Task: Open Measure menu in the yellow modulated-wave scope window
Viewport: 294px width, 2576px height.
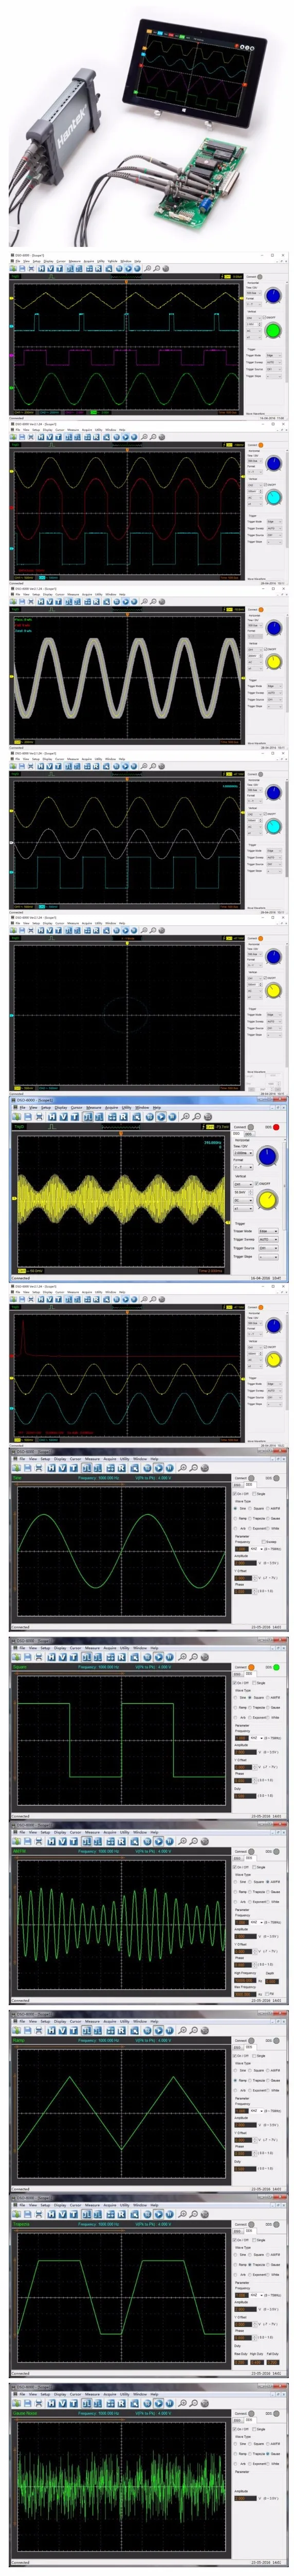Action: pos(93,1108)
